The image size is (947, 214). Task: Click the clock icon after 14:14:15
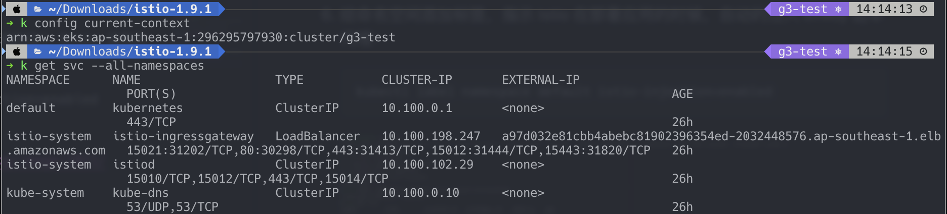(x=923, y=51)
